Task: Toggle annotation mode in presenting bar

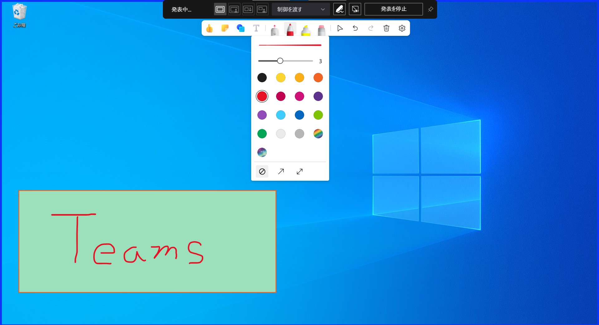Action: (x=339, y=9)
